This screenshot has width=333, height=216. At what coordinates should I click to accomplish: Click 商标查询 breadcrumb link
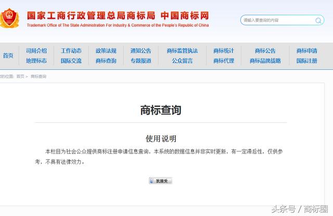[39, 77]
